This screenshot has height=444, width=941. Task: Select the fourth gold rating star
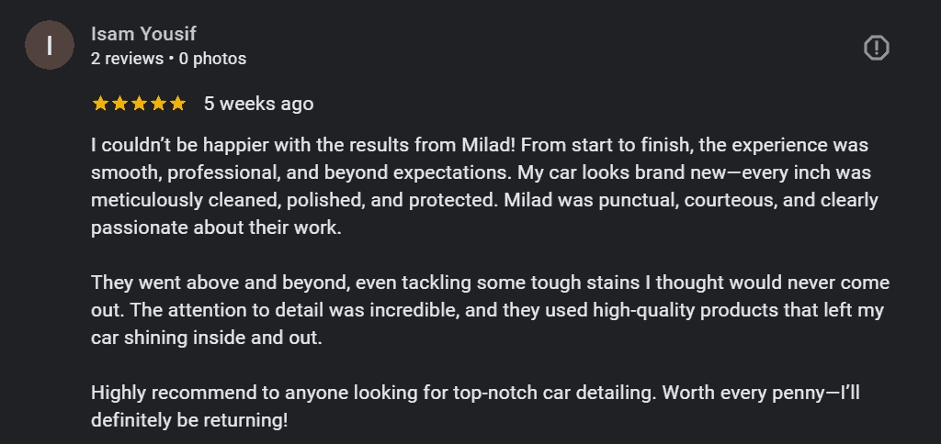pyautogui.click(x=158, y=104)
